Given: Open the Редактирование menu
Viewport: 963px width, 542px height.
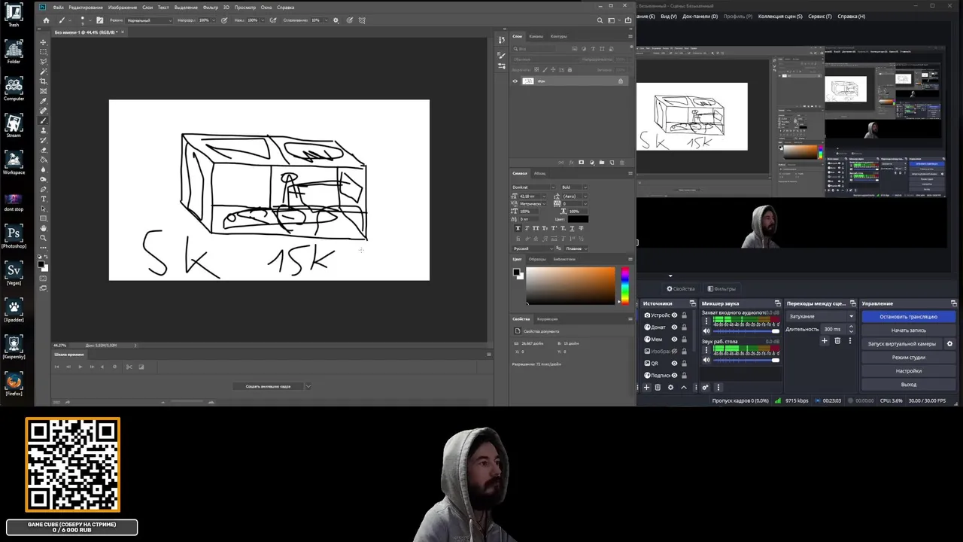Looking at the screenshot, I should tap(86, 8).
